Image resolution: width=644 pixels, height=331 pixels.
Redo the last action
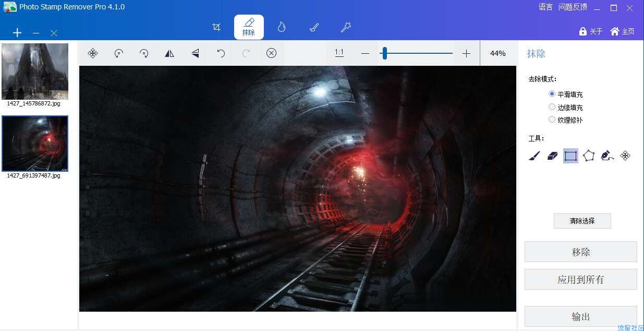[246, 53]
